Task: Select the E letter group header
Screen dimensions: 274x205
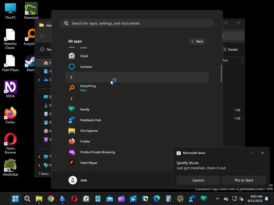Action: pyautogui.click(x=137, y=77)
